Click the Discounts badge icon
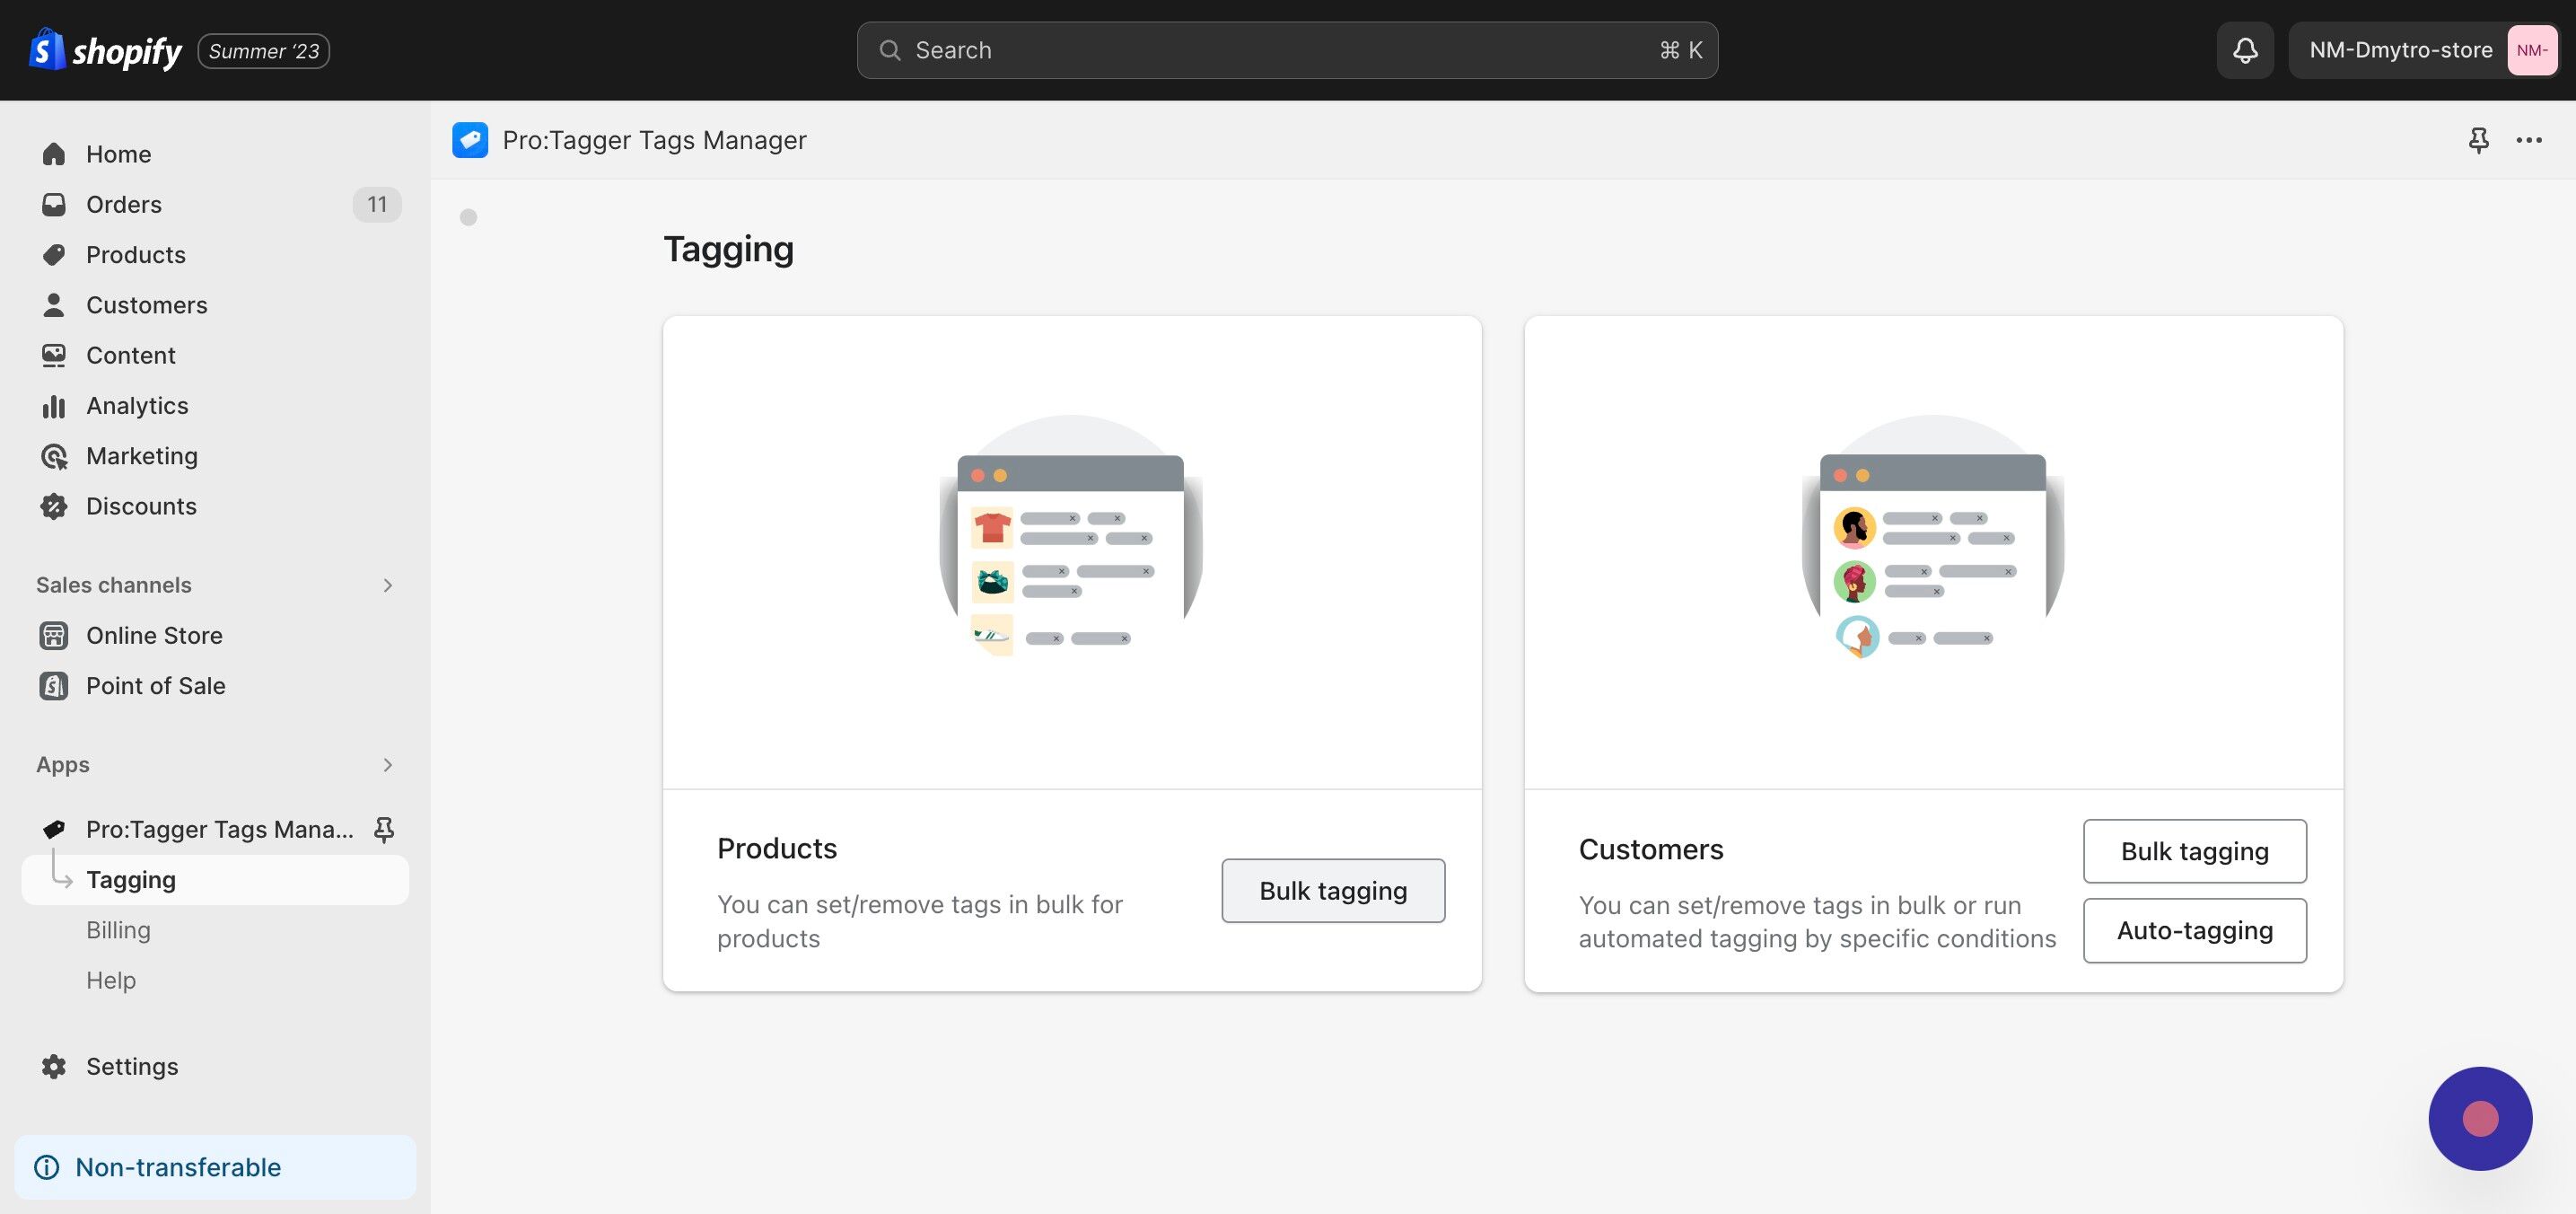The width and height of the screenshot is (2576, 1214). 54,506
